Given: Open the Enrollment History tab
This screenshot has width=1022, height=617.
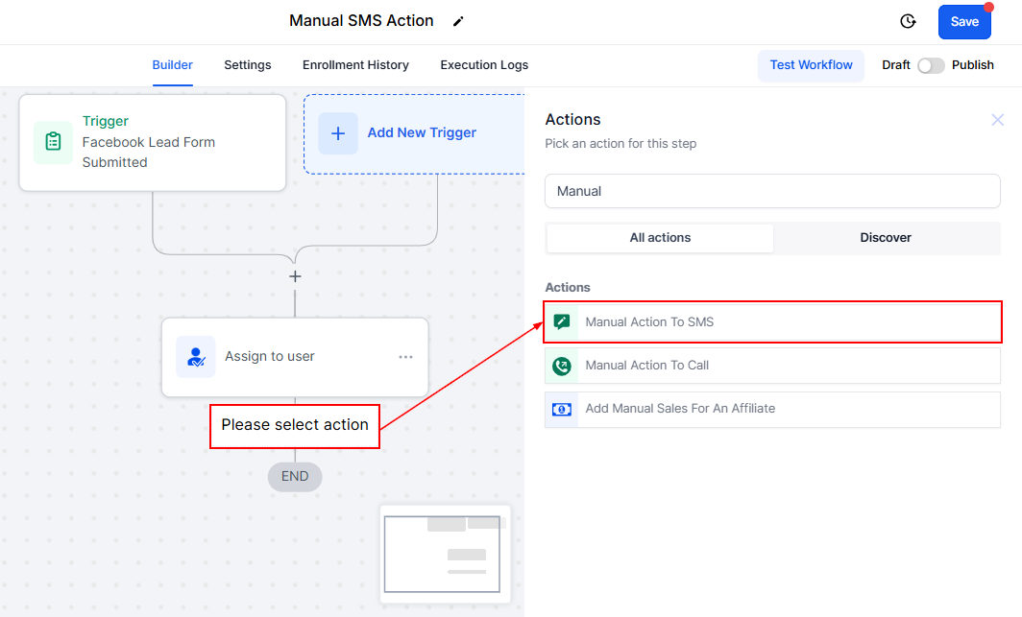Looking at the screenshot, I should pos(355,65).
